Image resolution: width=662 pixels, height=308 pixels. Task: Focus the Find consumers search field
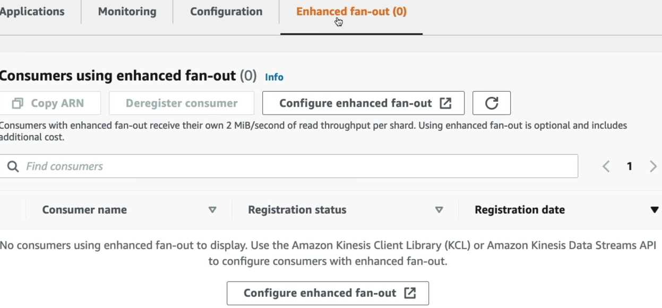click(x=289, y=166)
